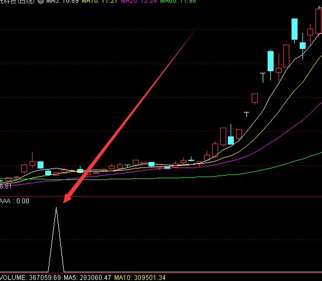
Task: Select the large white T-shaped candlestick
Action: point(263,78)
